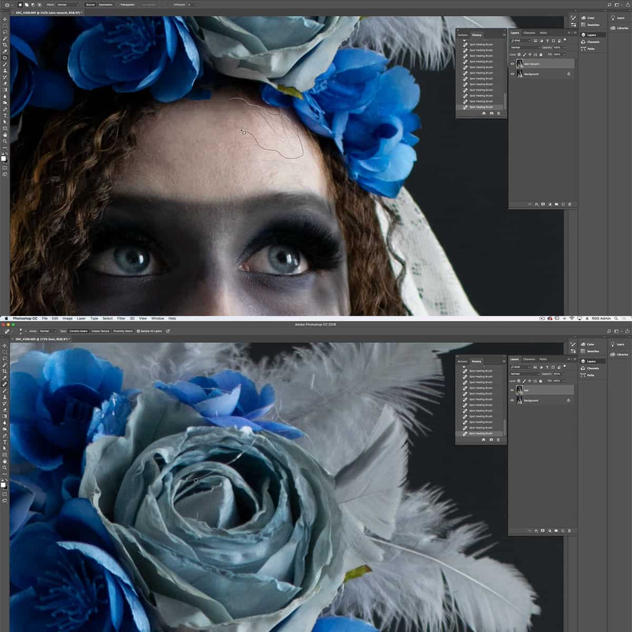632x632 pixels.
Task: Select the Lasso tool
Action: pyautogui.click(x=5, y=32)
